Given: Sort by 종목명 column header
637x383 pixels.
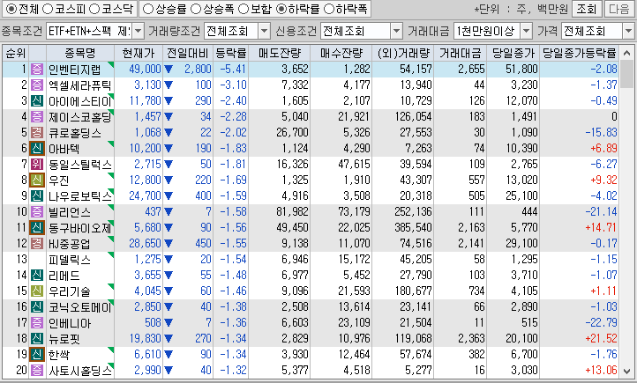Looking at the screenshot, I should [x=80, y=53].
